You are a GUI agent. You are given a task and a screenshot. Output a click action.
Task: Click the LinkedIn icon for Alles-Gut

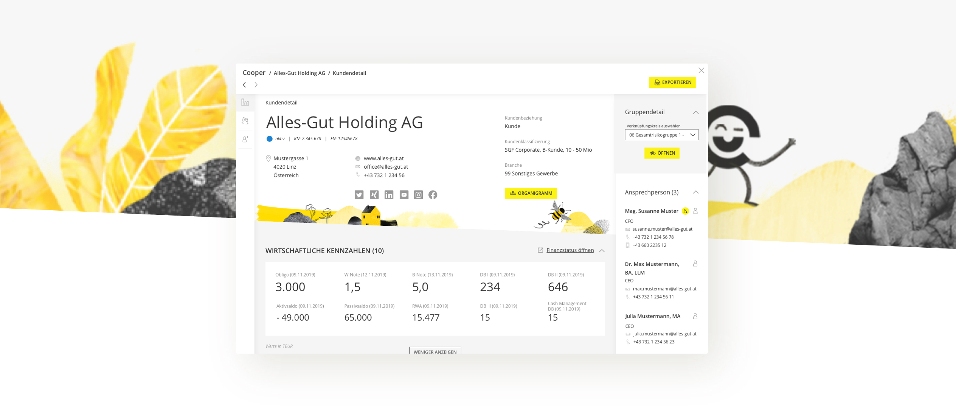[x=389, y=195]
